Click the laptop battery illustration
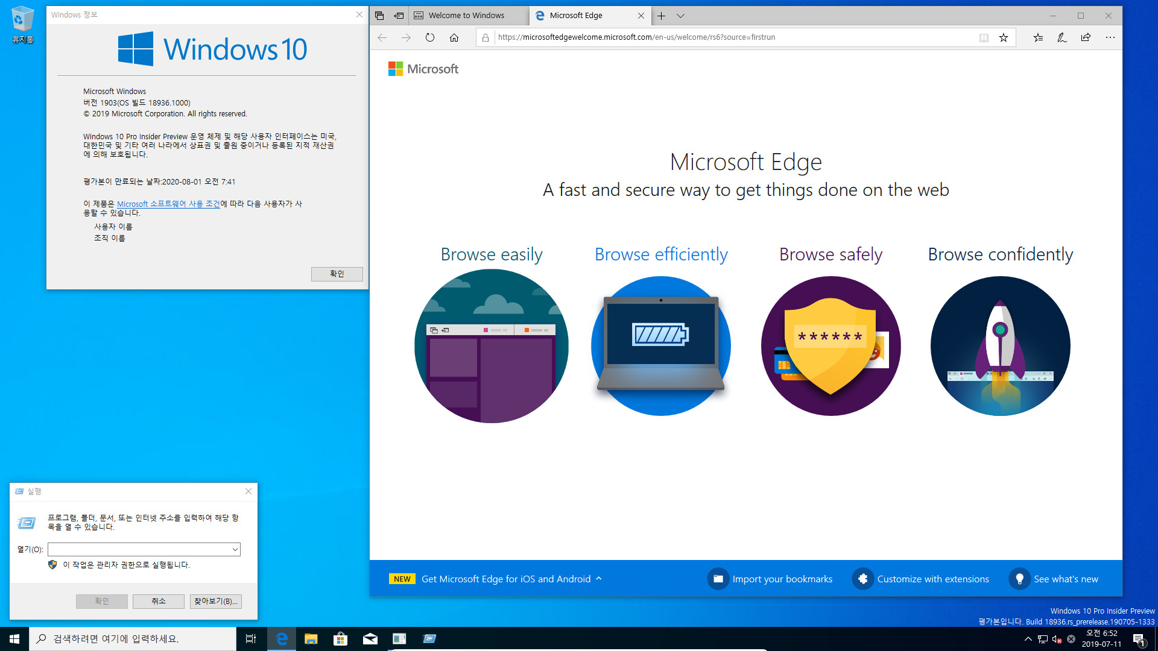Image resolution: width=1158 pixels, height=651 pixels. point(661,346)
